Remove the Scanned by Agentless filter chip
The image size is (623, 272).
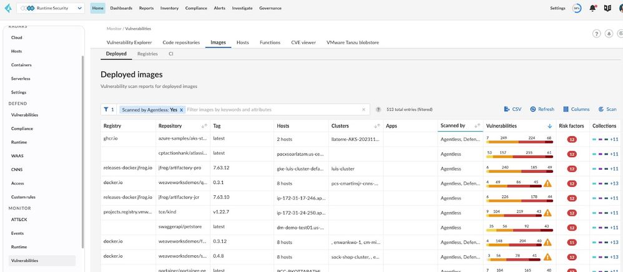(181, 110)
